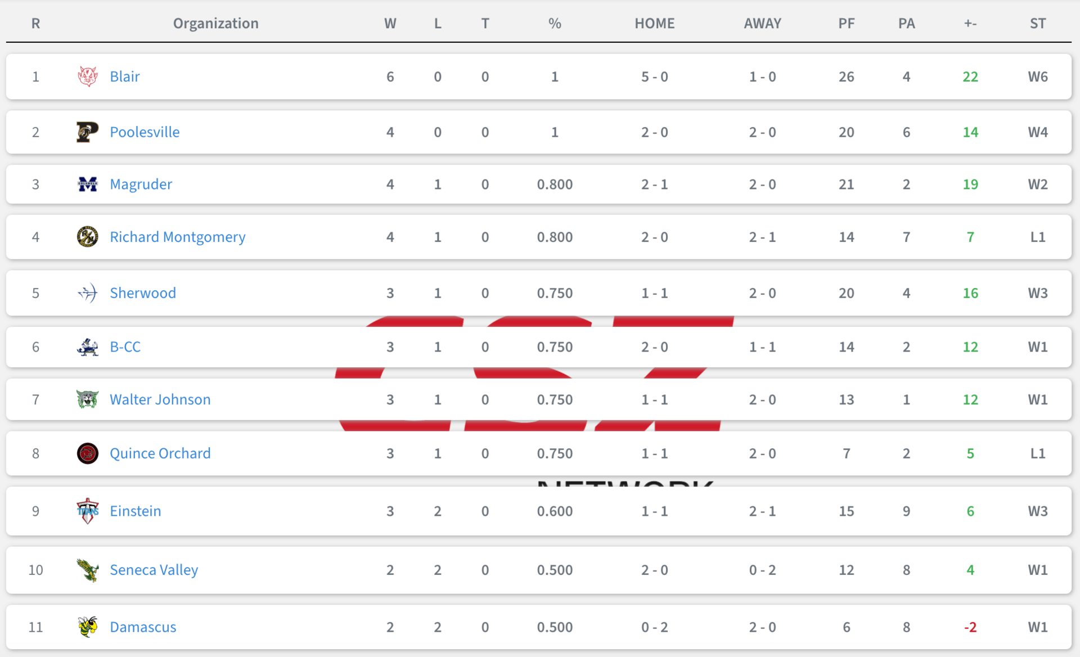Select the Seneca Valley eagle logo

point(88,570)
